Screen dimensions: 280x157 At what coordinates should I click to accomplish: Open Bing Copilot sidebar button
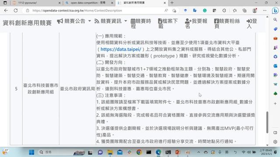tap(275, 10)
